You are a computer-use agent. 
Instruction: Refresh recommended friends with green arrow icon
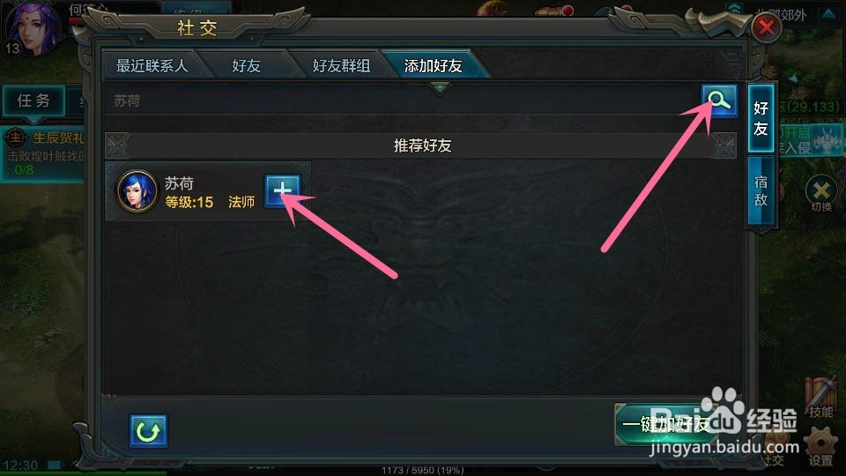point(148,431)
